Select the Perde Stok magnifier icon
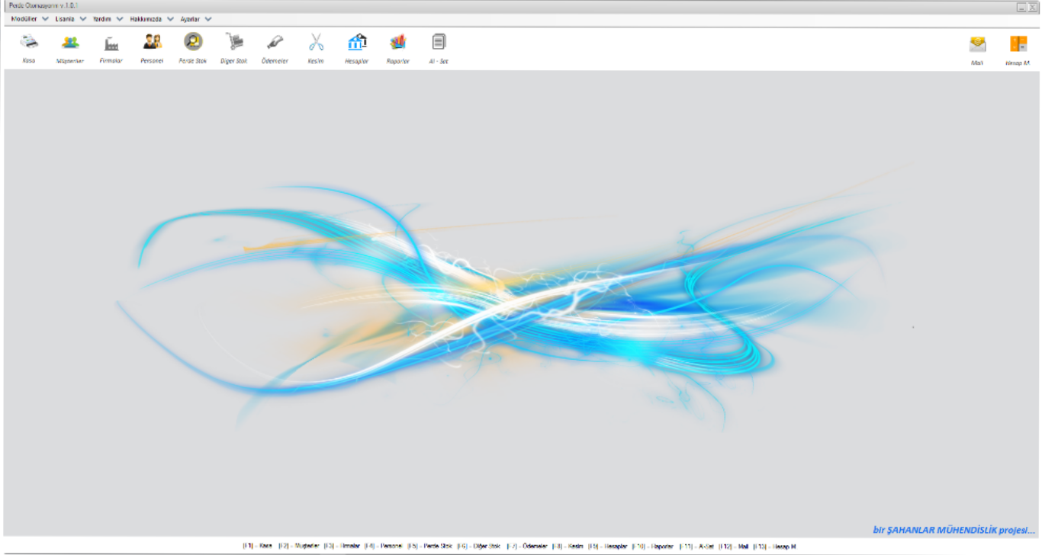 tap(193, 43)
